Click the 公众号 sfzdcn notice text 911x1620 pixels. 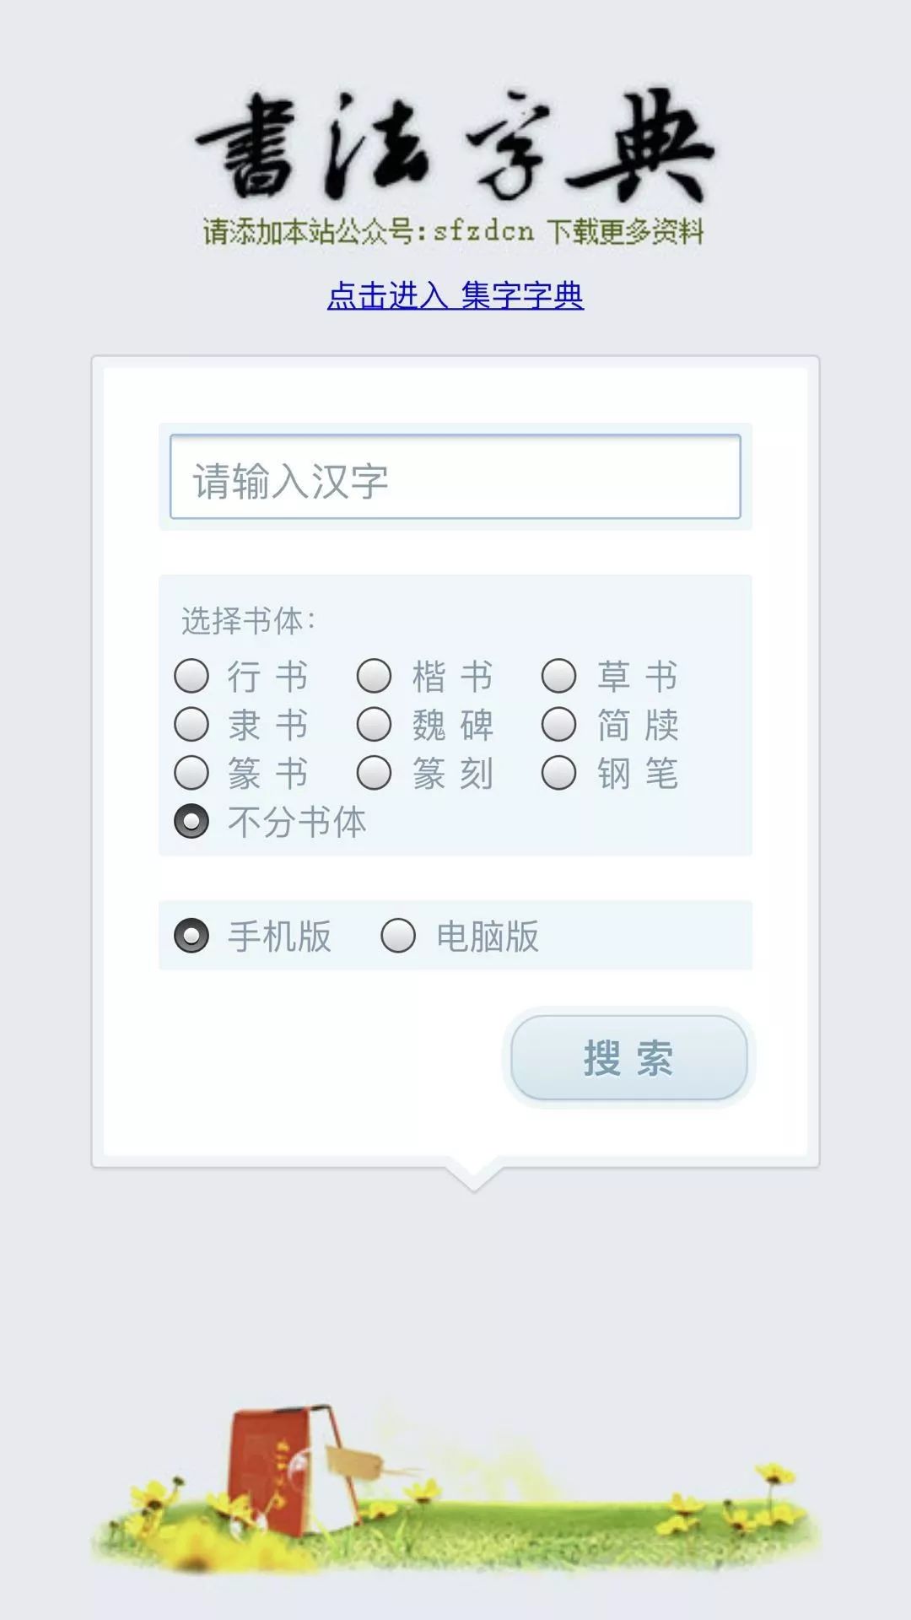coord(453,231)
